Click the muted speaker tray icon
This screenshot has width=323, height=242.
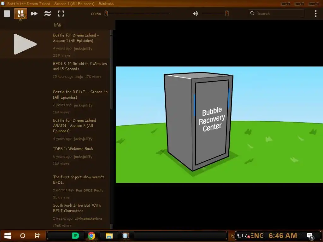pos(247,236)
